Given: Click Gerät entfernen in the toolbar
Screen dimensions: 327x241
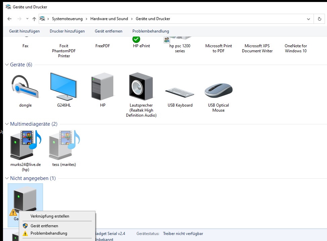Looking at the screenshot, I should pyautogui.click(x=109, y=31).
